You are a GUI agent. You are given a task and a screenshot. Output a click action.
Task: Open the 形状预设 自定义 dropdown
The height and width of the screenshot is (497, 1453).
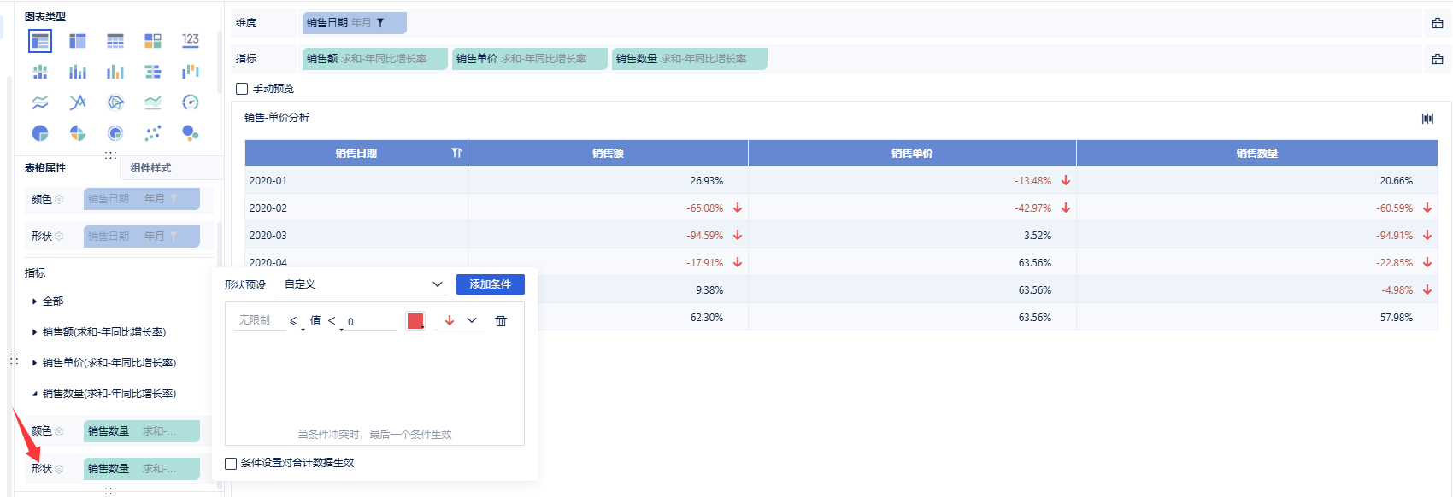point(363,284)
